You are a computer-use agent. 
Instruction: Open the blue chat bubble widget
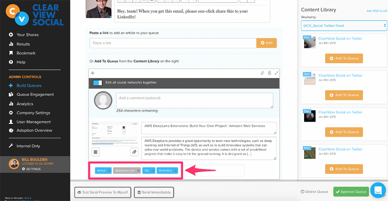(378, 191)
